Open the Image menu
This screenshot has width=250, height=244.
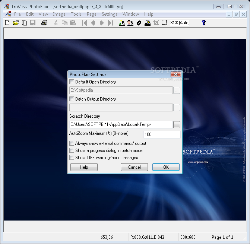point(59,14)
